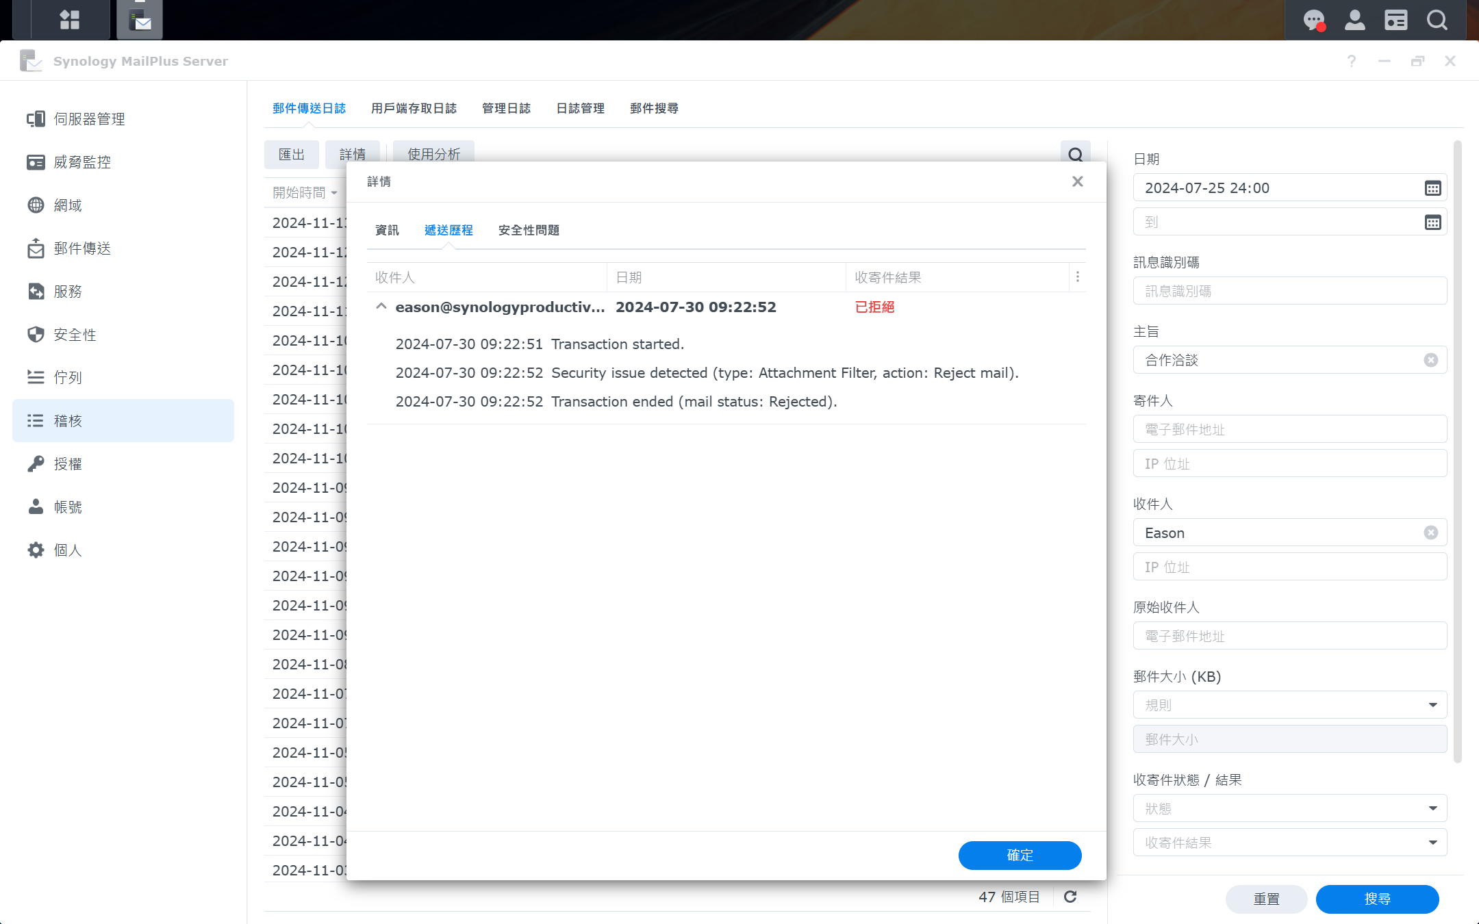1479x924 pixels.
Task: Click the 稽核 sidebar icon
Action: click(x=33, y=420)
